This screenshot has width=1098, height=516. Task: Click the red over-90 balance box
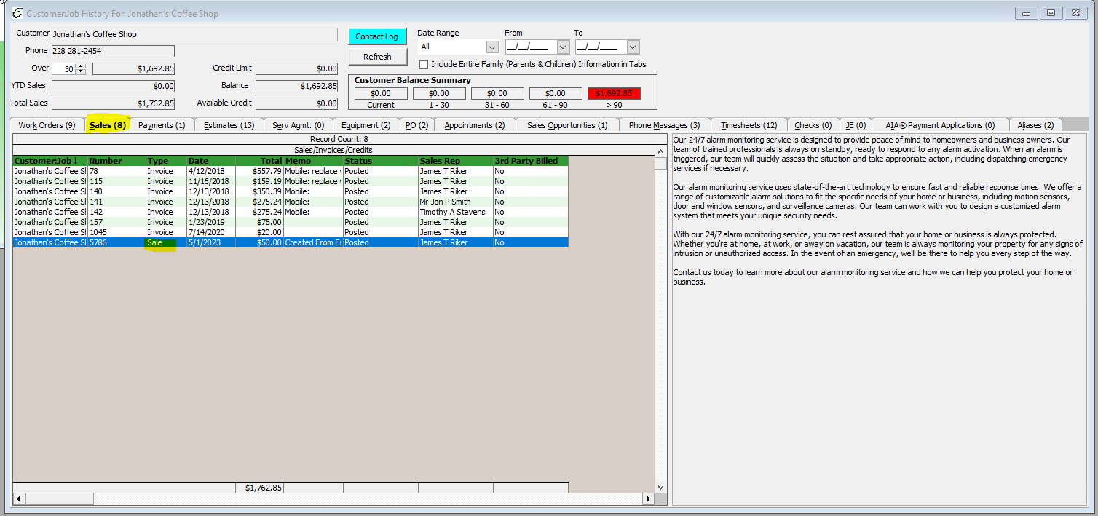pyautogui.click(x=614, y=93)
